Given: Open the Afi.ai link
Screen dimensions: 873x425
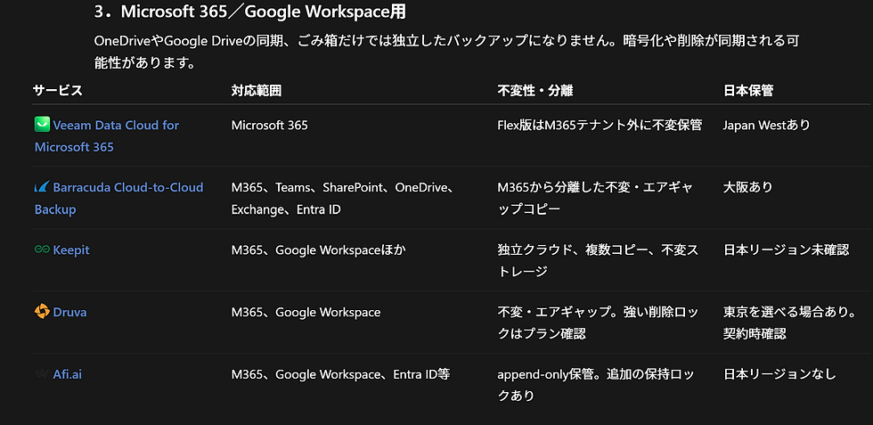Looking at the screenshot, I should point(68,374).
